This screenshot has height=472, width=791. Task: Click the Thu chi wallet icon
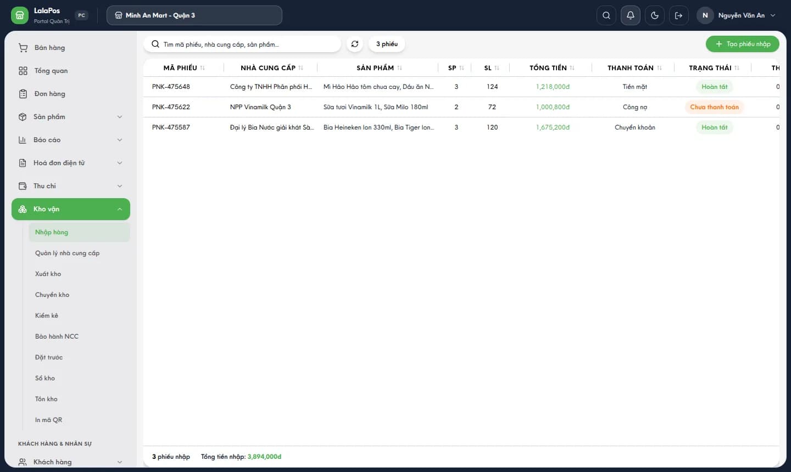click(23, 186)
